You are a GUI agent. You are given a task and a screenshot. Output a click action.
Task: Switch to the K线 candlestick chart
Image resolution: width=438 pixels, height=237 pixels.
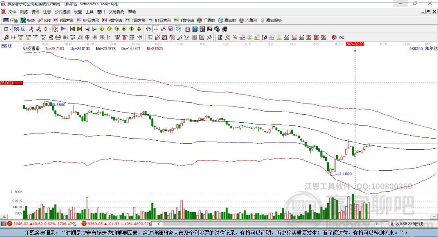pyautogui.click(x=44, y=21)
